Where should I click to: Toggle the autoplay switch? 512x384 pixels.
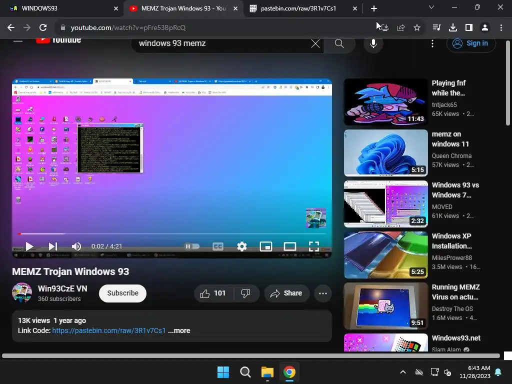pos(192,246)
